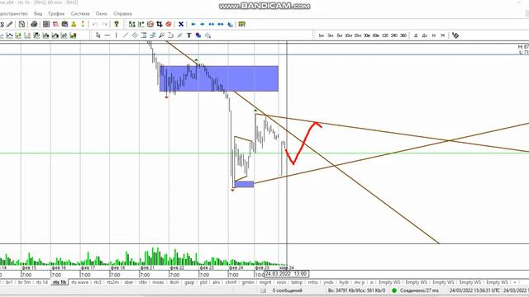Image resolution: width=529 pixels, height=297 pixels.
Task: Click the blue left arrow shift icon
Action: coord(193,24)
